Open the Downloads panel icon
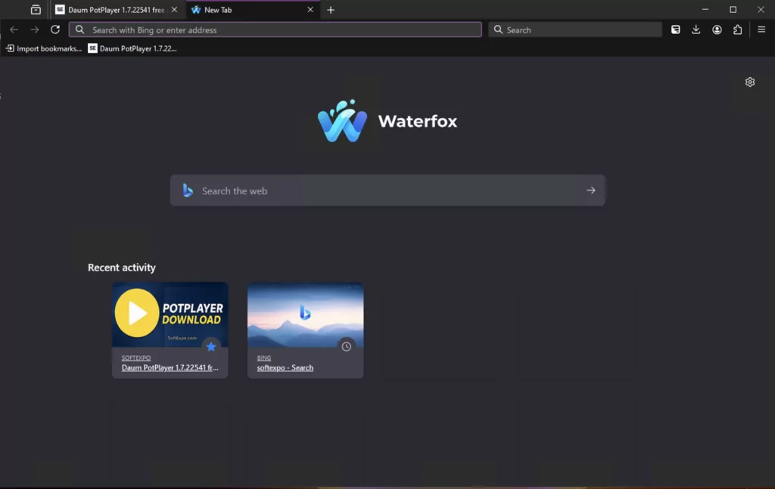Image resolution: width=775 pixels, height=489 pixels. (696, 29)
